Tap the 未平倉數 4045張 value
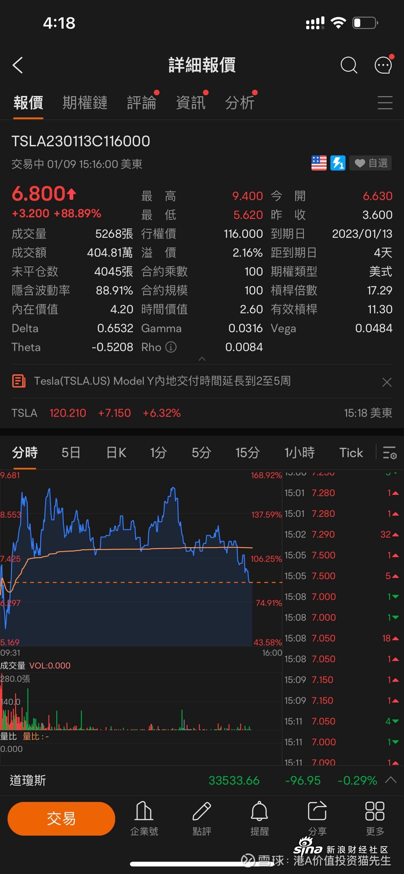The height and width of the screenshot is (874, 404). tap(114, 272)
